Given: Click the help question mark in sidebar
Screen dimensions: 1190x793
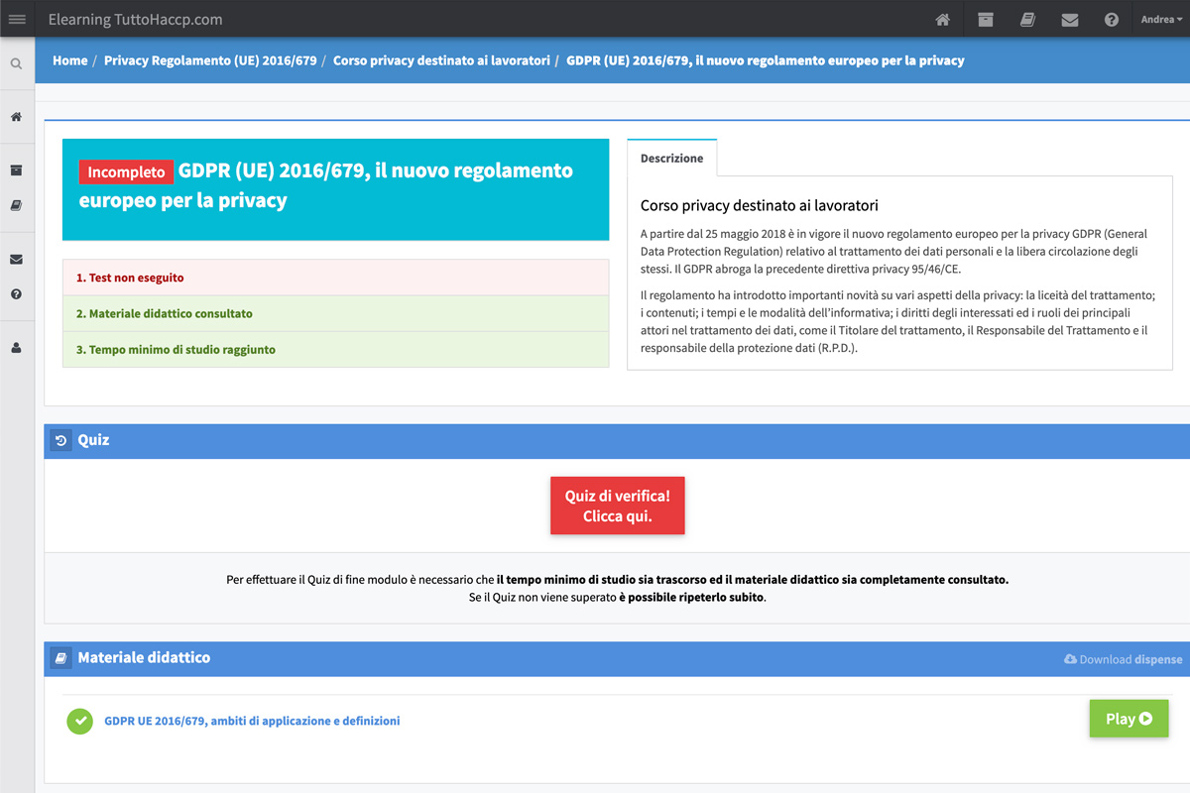Looking at the screenshot, I should tap(17, 294).
